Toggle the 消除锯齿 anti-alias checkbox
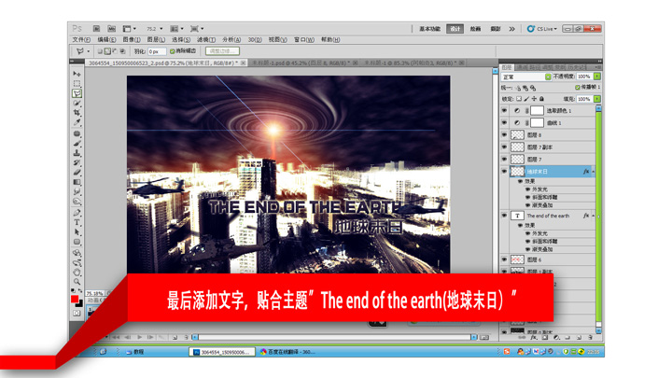Viewport: 672px width, 378px height. click(173, 51)
